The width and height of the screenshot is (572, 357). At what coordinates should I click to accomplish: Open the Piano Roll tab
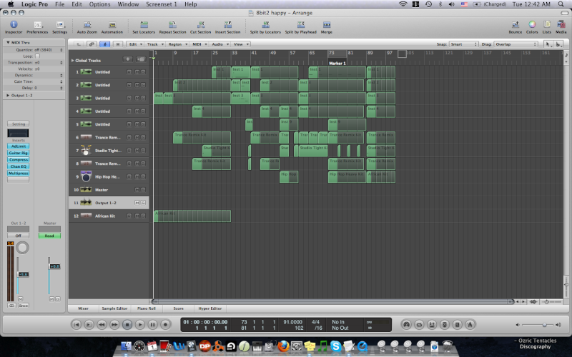[147, 308]
